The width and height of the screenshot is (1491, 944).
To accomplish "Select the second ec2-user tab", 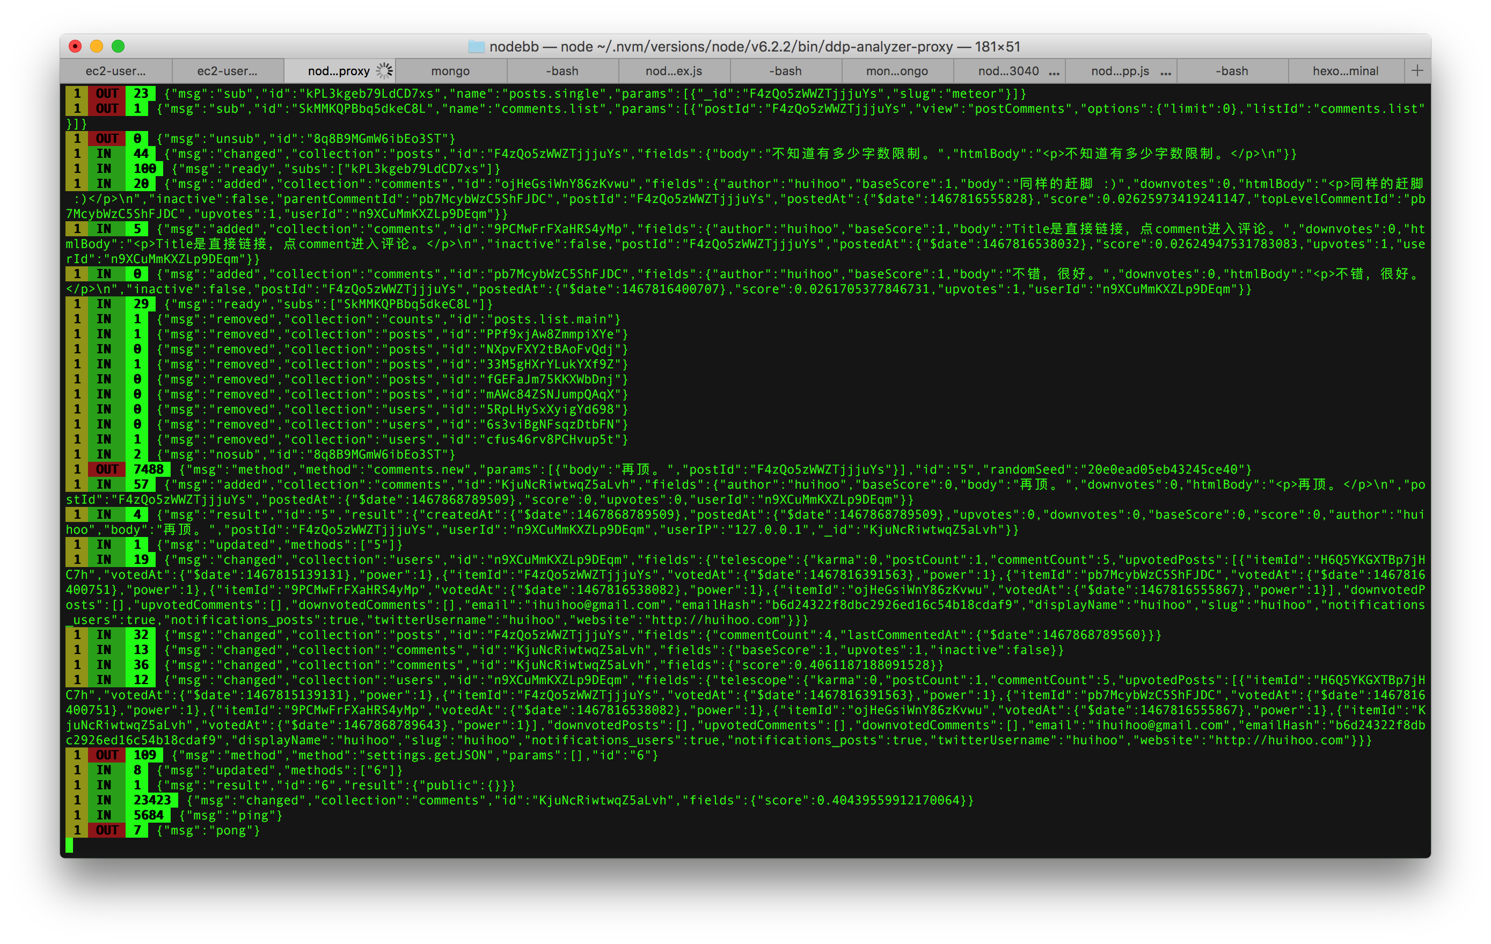I will (x=227, y=71).
